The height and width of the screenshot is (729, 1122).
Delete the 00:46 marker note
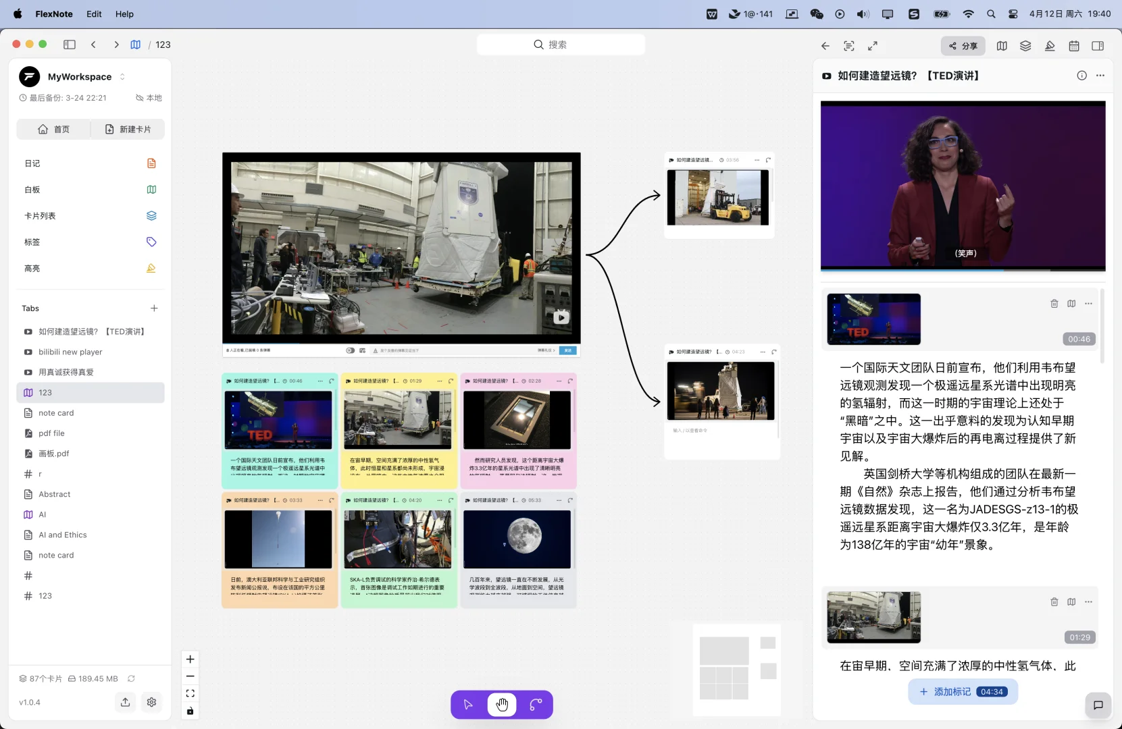tap(1054, 304)
